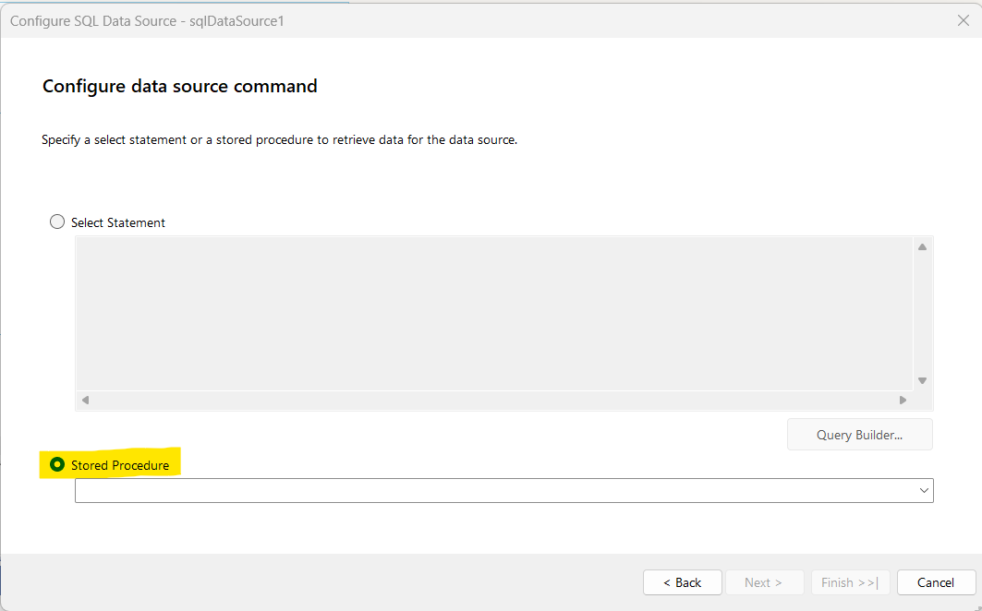Viewport: 982px width, 611px height.
Task: Click the vertical scrollbar track of statement box
Action: (922, 314)
